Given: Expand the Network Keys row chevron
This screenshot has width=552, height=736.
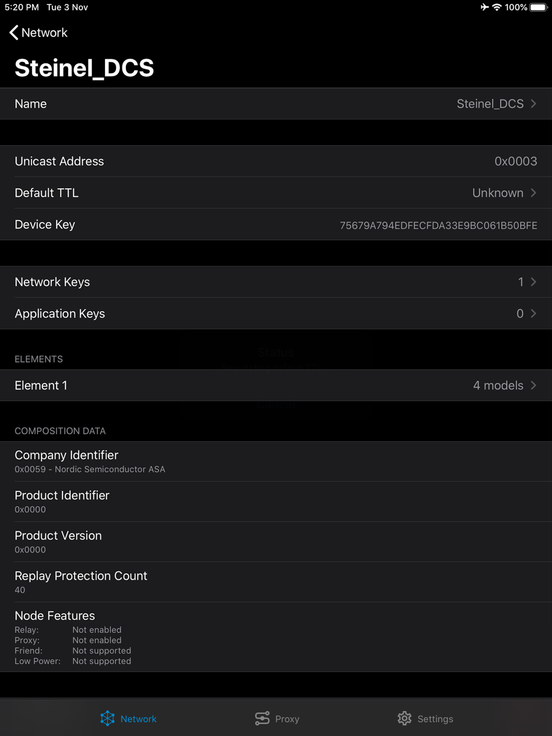Looking at the screenshot, I should (x=533, y=282).
